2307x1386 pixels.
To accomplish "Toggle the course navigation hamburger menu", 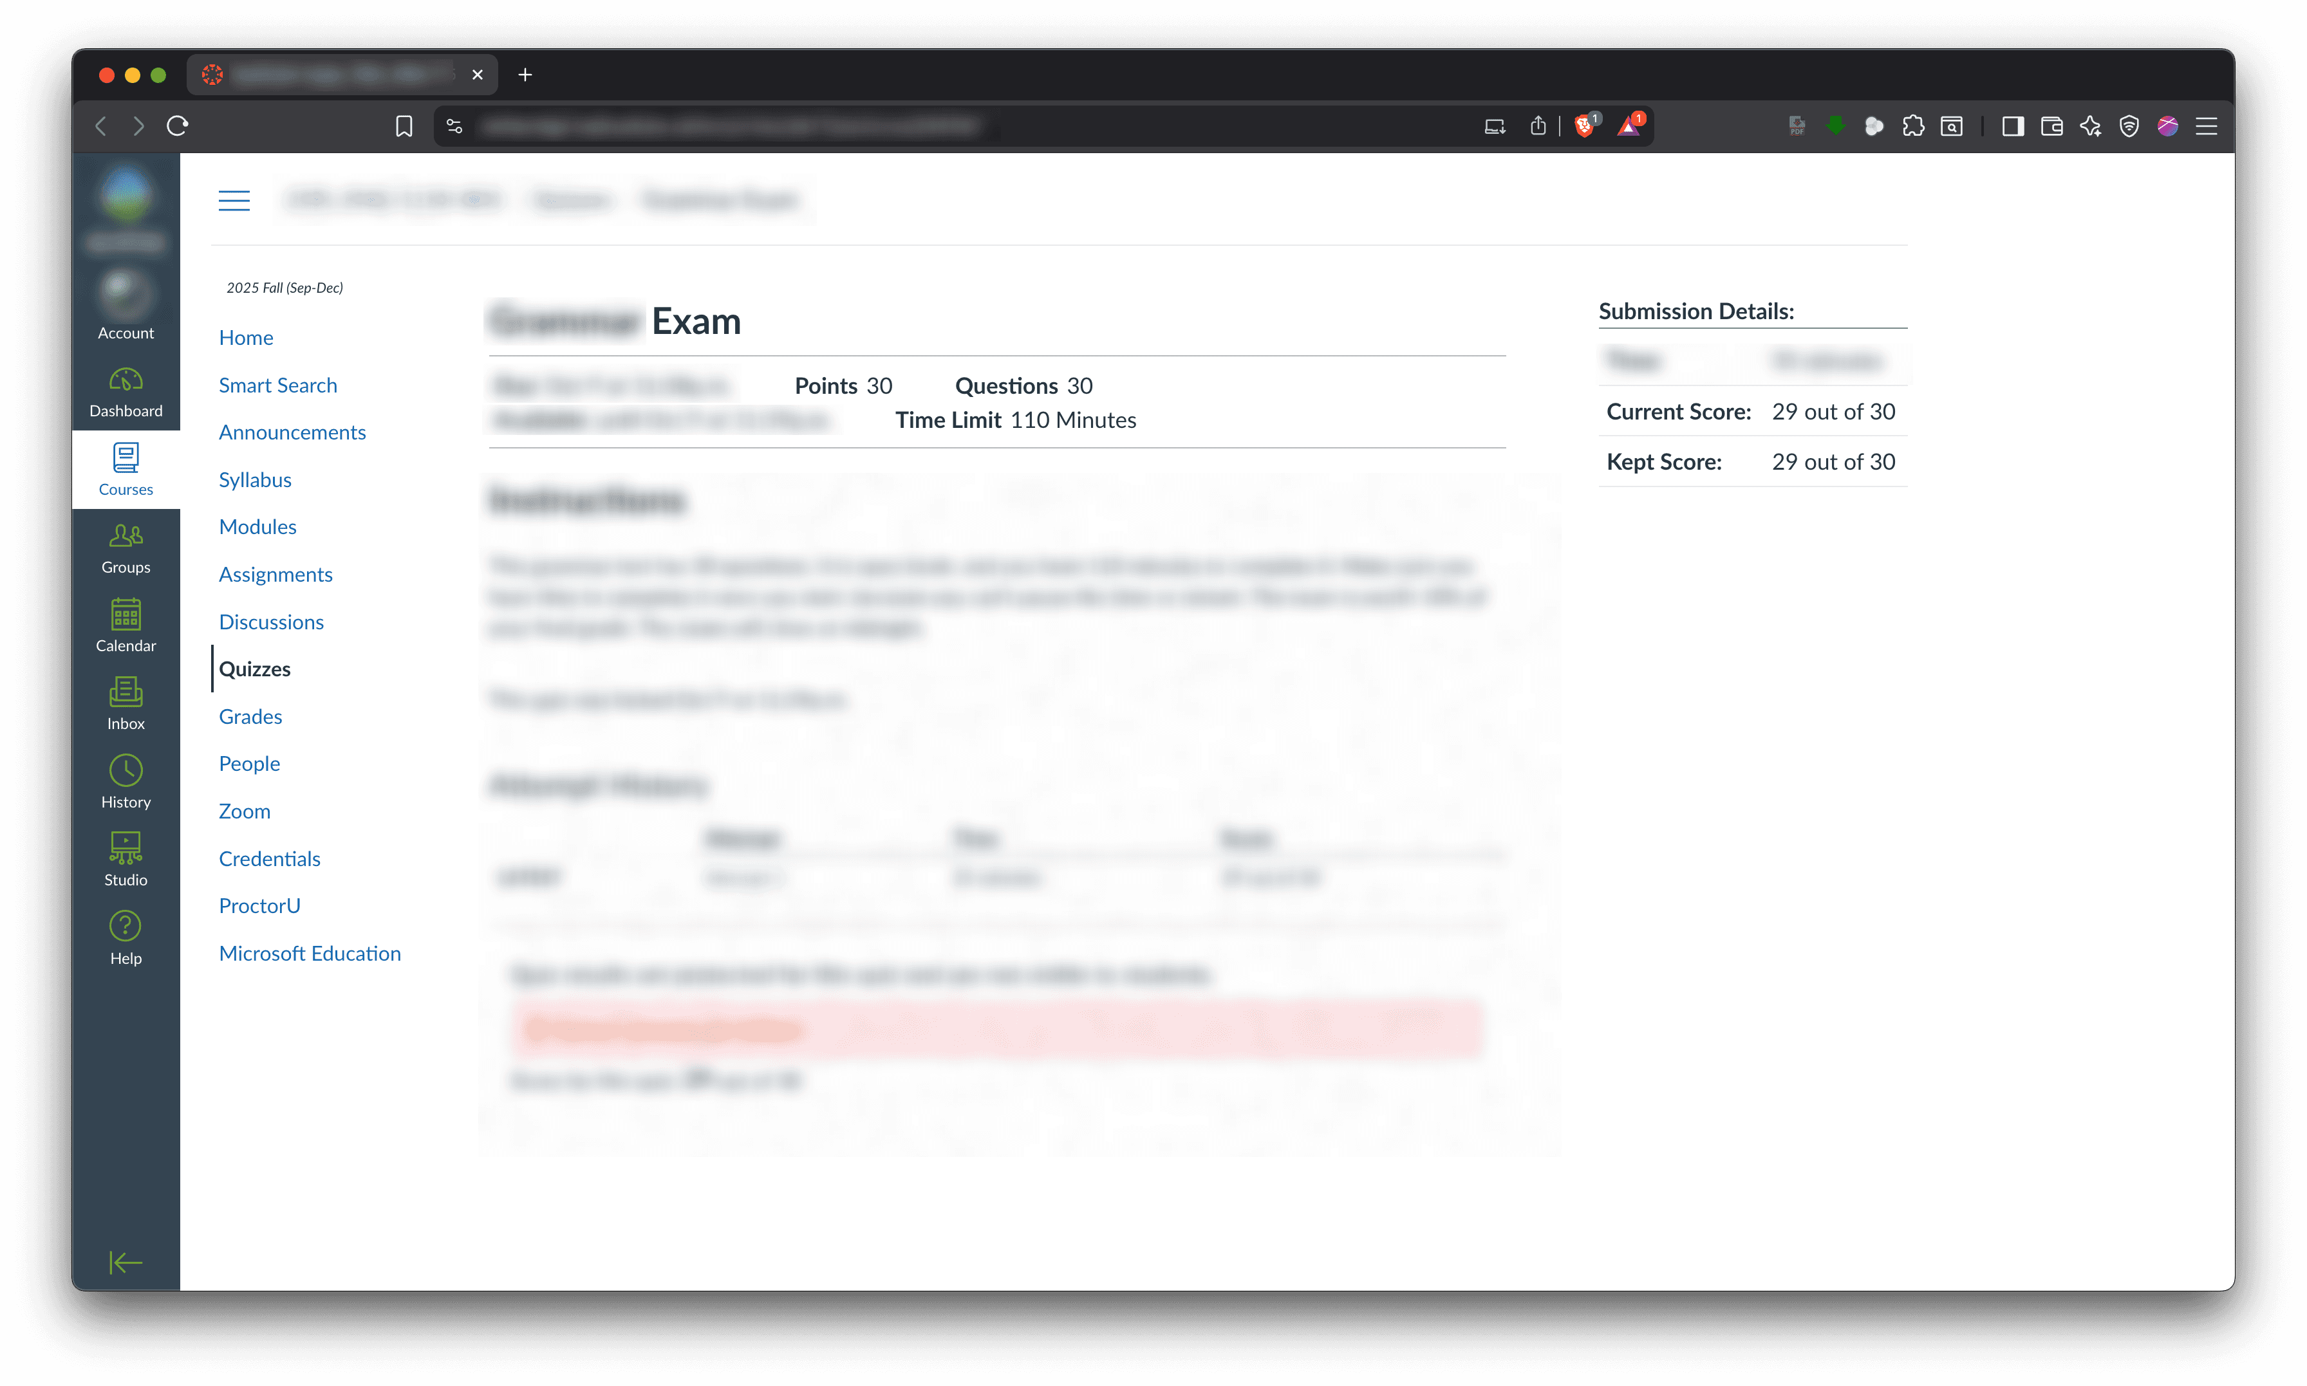I will (x=234, y=200).
